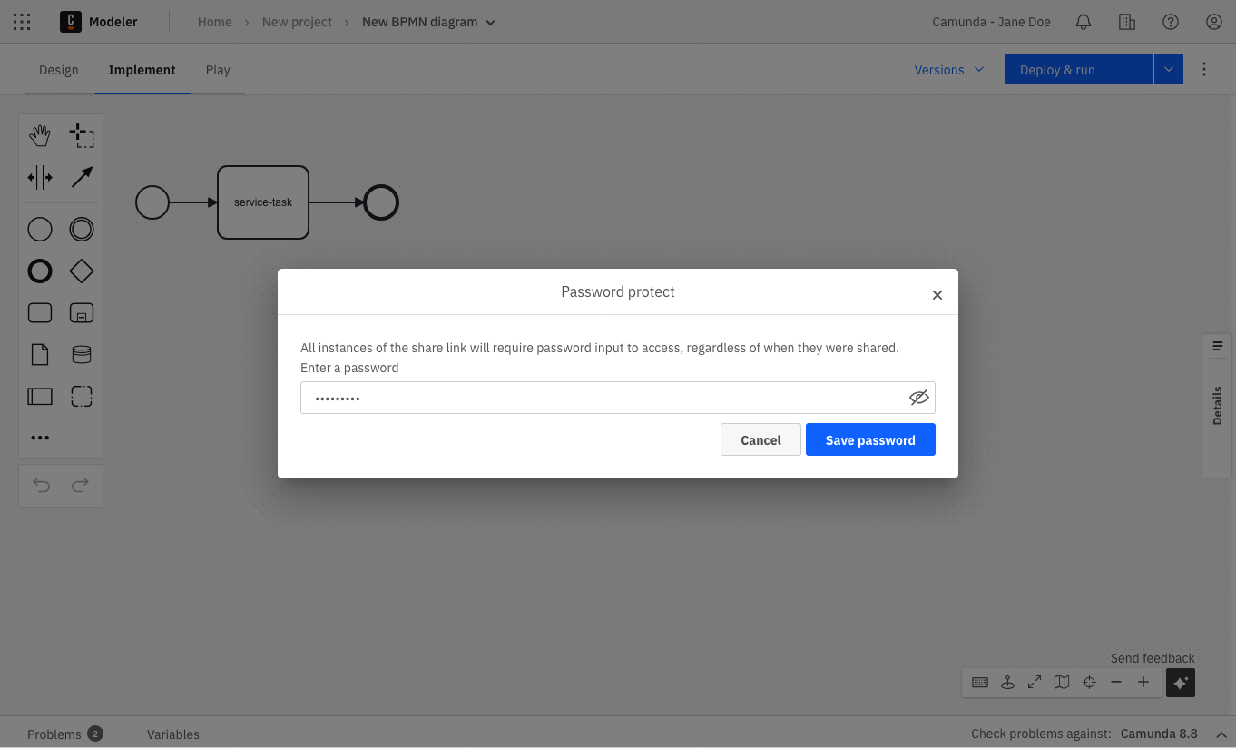Screen dimensions: 1236x749
Task: Toggle password visibility eye icon
Action: point(918,398)
